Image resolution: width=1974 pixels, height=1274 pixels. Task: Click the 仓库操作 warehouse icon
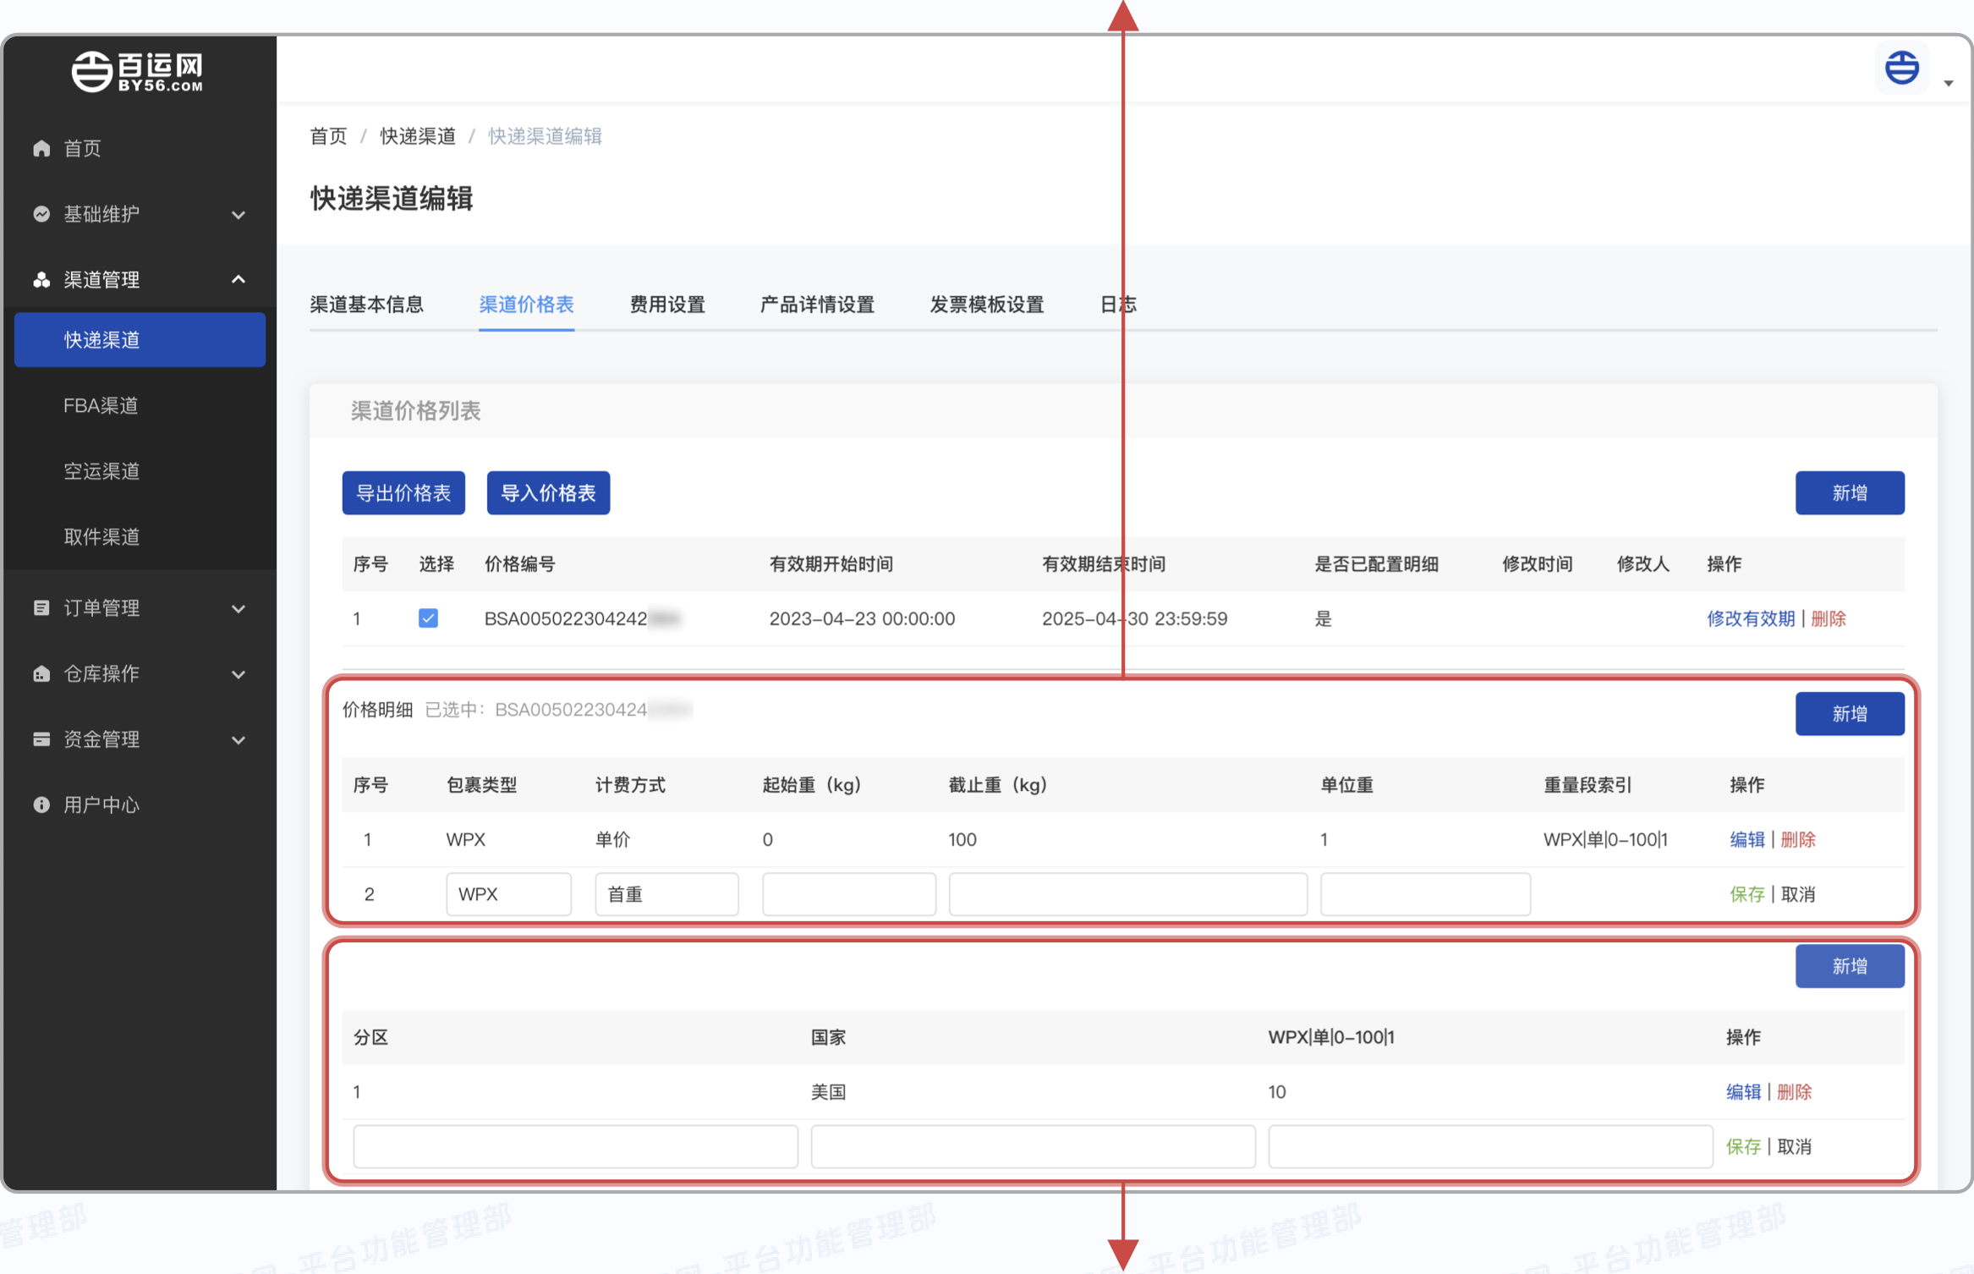pos(41,674)
